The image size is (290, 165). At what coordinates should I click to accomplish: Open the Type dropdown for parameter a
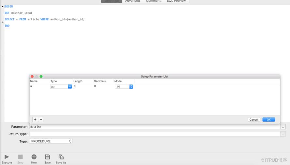point(70,86)
